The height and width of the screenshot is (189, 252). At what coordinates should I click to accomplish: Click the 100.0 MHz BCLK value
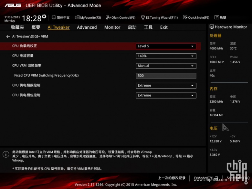point(217,62)
